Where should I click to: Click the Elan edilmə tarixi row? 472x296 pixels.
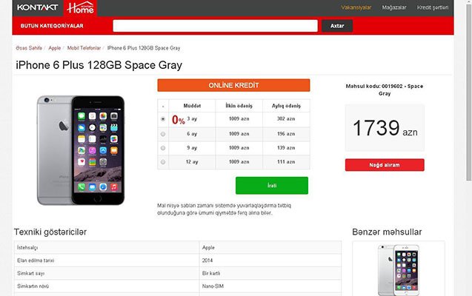tap(178, 260)
